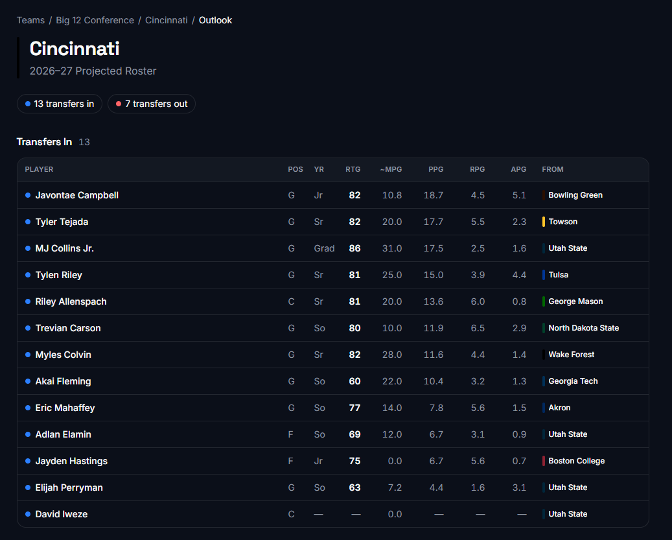Open Tyler Tejada's player page
The width and height of the screenshot is (672, 540).
(x=62, y=222)
